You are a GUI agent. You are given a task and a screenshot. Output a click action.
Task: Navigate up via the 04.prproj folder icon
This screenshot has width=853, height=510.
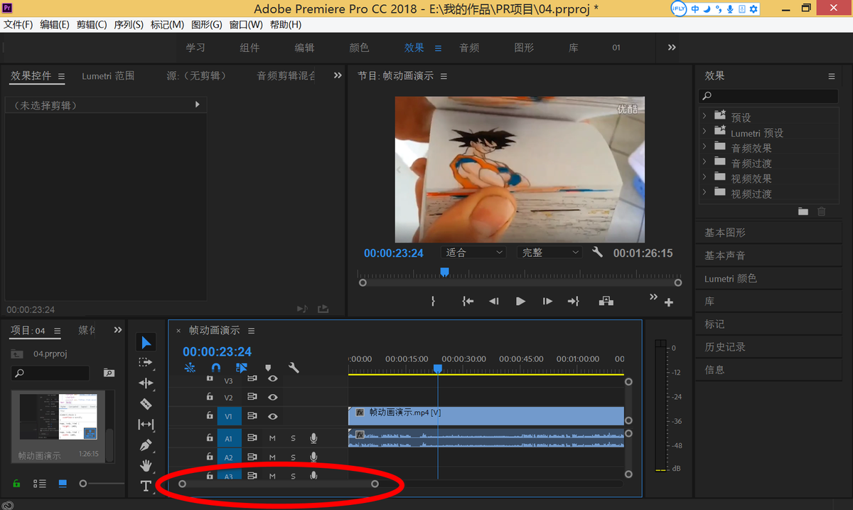pyautogui.click(x=17, y=354)
